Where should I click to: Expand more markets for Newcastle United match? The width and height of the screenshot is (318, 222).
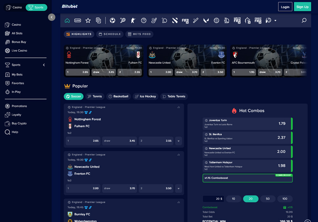tap(178, 188)
